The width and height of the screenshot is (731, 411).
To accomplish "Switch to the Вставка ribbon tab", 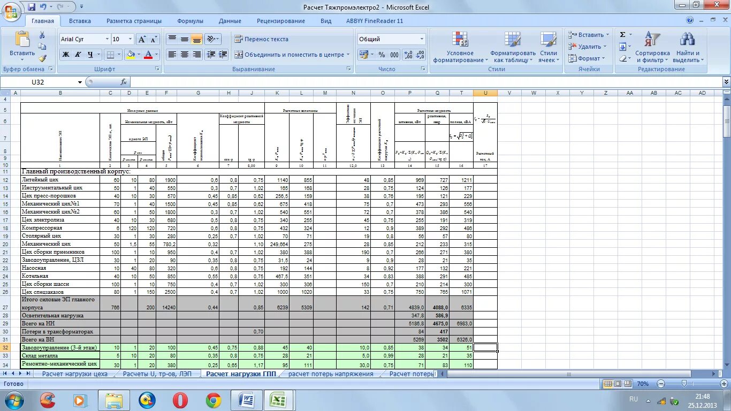I will pyautogui.click(x=80, y=21).
